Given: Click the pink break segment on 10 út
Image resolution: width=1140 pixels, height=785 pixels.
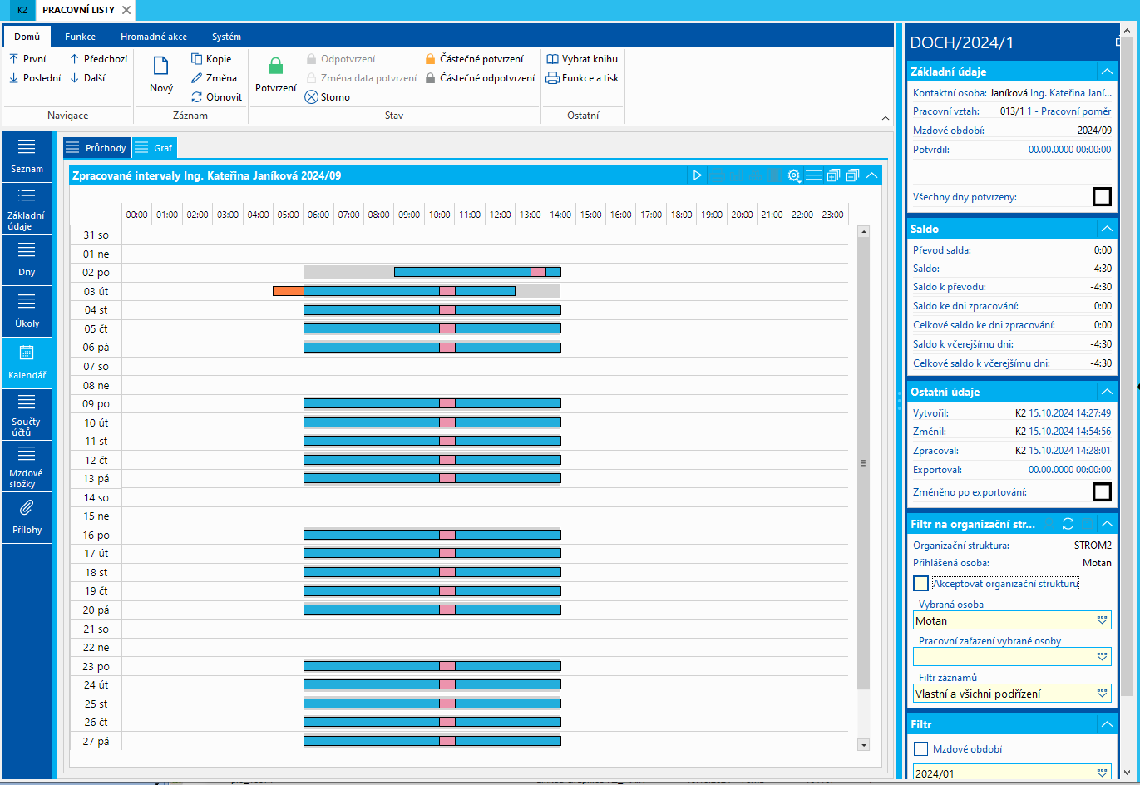Looking at the screenshot, I should point(447,422).
